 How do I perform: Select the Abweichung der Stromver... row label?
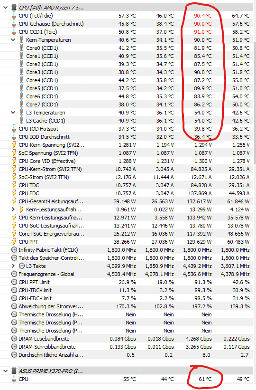(51, 306)
